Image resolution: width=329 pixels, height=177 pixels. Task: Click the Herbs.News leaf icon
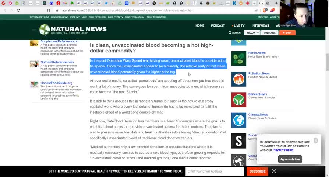(238, 58)
